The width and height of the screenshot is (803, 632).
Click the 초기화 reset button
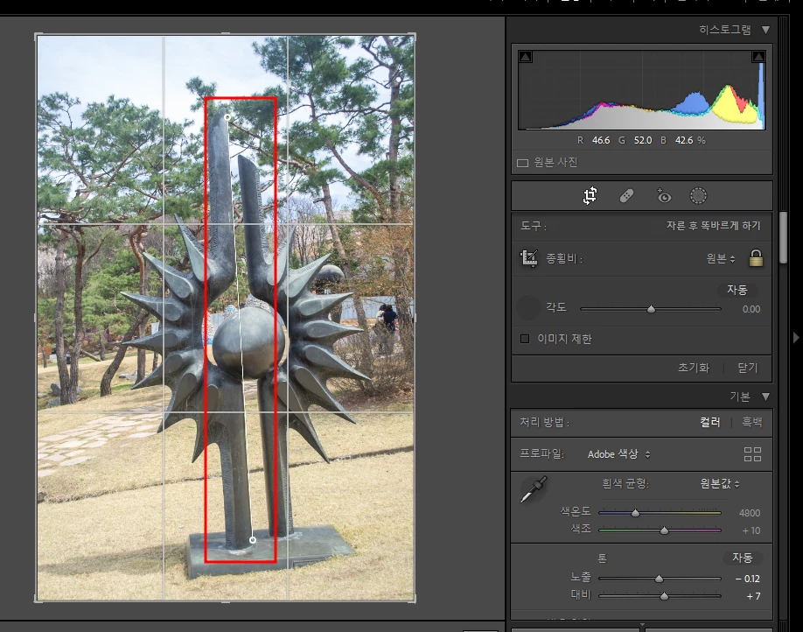pyautogui.click(x=694, y=368)
